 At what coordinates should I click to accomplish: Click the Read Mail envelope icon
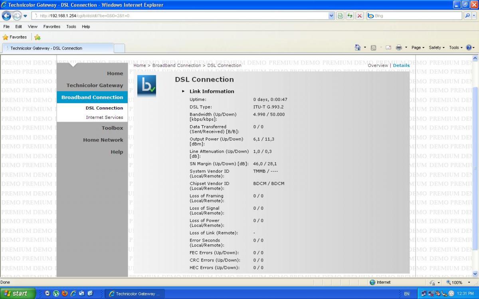coord(388,47)
